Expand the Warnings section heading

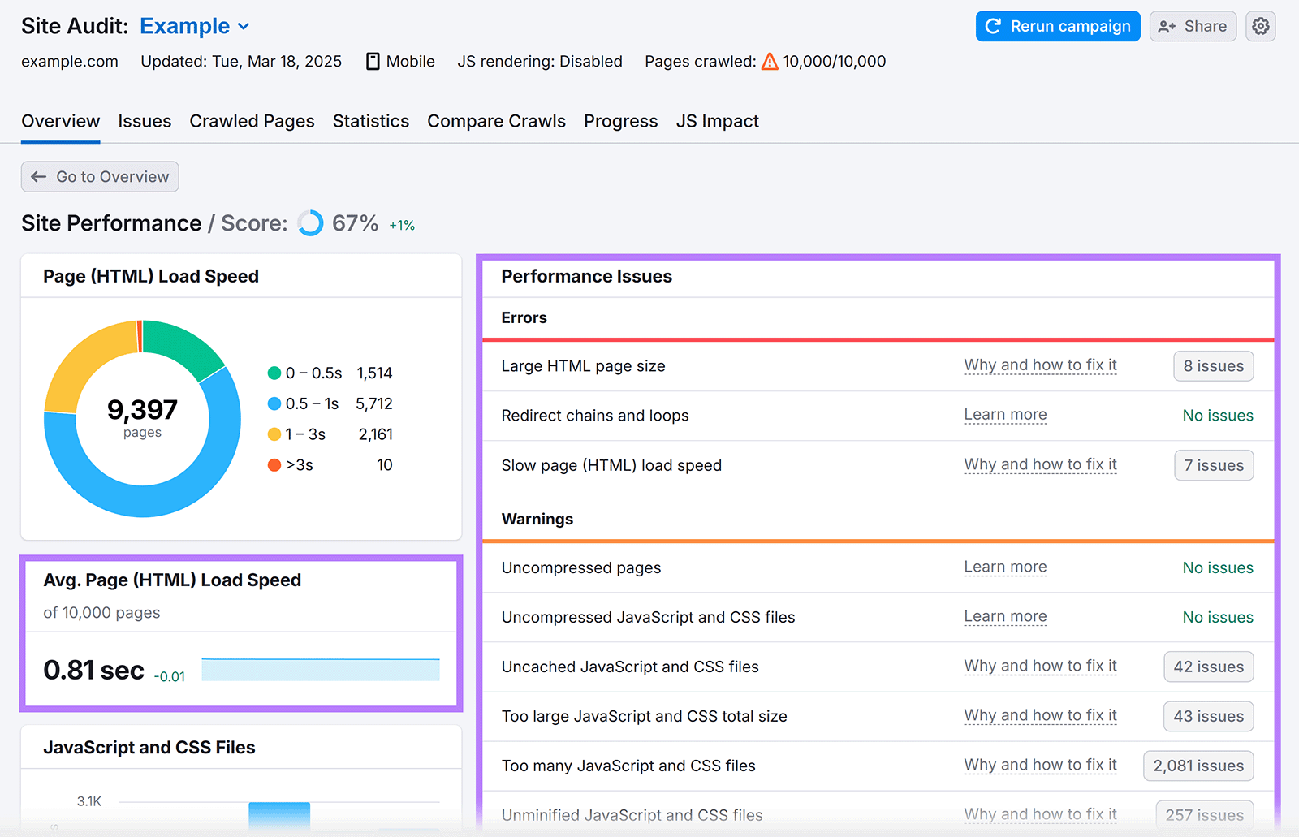click(537, 519)
